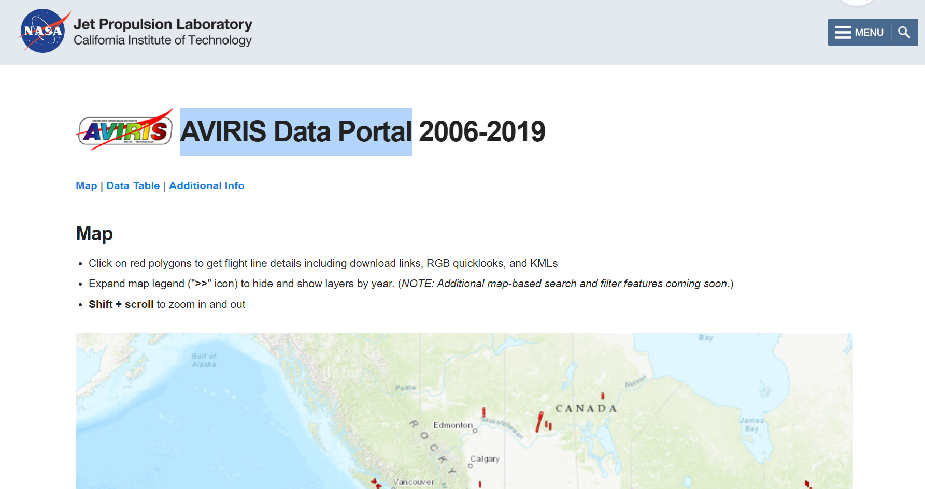Click the circular avatar at top right

pos(857,2)
